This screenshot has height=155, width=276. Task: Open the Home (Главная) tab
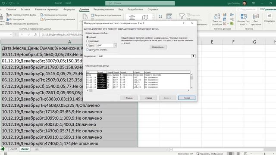[11, 9]
